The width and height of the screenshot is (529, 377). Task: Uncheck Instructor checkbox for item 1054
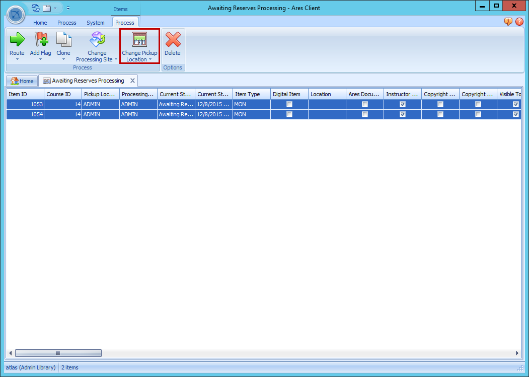(403, 114)
